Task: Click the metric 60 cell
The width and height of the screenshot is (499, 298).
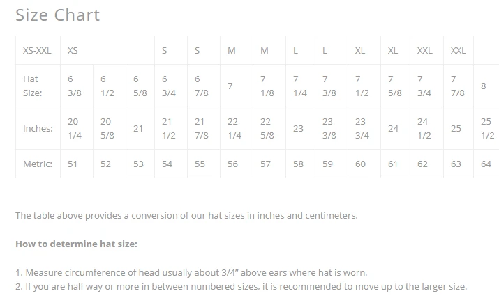Action: pyautogui.click(x=360, y=164)
